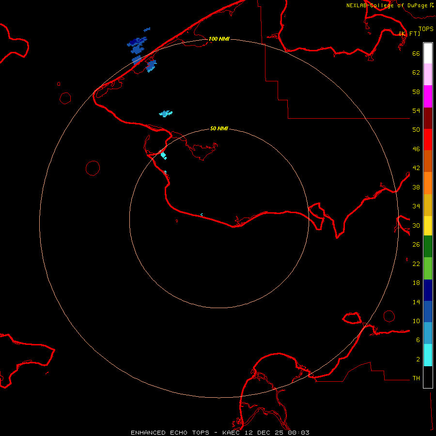The height and width of the screenshot is (436, 436).
Task: Click the legend value 10
Action: [x=416, y=321]
